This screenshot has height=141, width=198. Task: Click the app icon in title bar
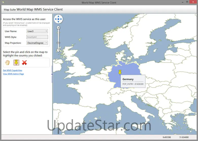point(3,2)
